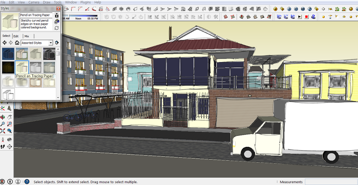Screen dimensions: 358x185
Task: Switch to the Select tab in Styles
Action: (6, 36)
